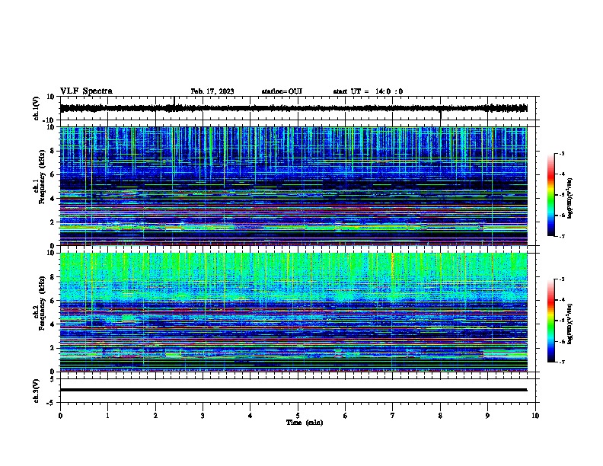Viewport: 603px width, 466px height.
Task: Click the time axis tick label '10'
Action: point(535,416)
